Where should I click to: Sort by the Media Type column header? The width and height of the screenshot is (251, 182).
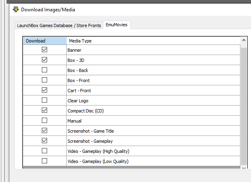coord(153,41)
